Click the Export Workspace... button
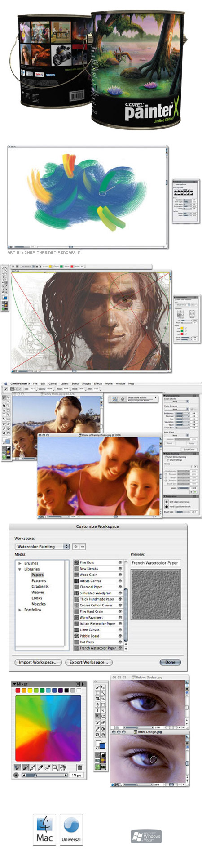This screenshot has height=856, width=202. coord(89,662)
